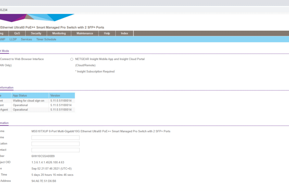This screenshot has height=191, width=289.
Task: Open the Timer Schedule submenu
Action: pyautogui.click(x=46, y=39)
